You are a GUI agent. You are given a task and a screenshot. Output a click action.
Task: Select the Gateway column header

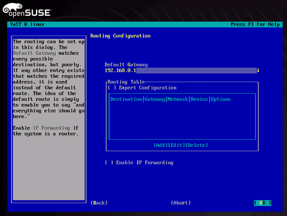pyautogui.click(x=154, y=99)
